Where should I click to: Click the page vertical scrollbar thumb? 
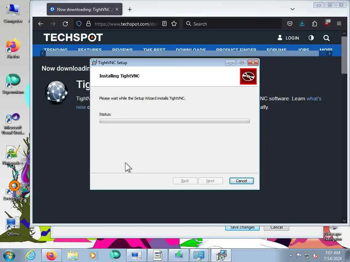point(344,55)
